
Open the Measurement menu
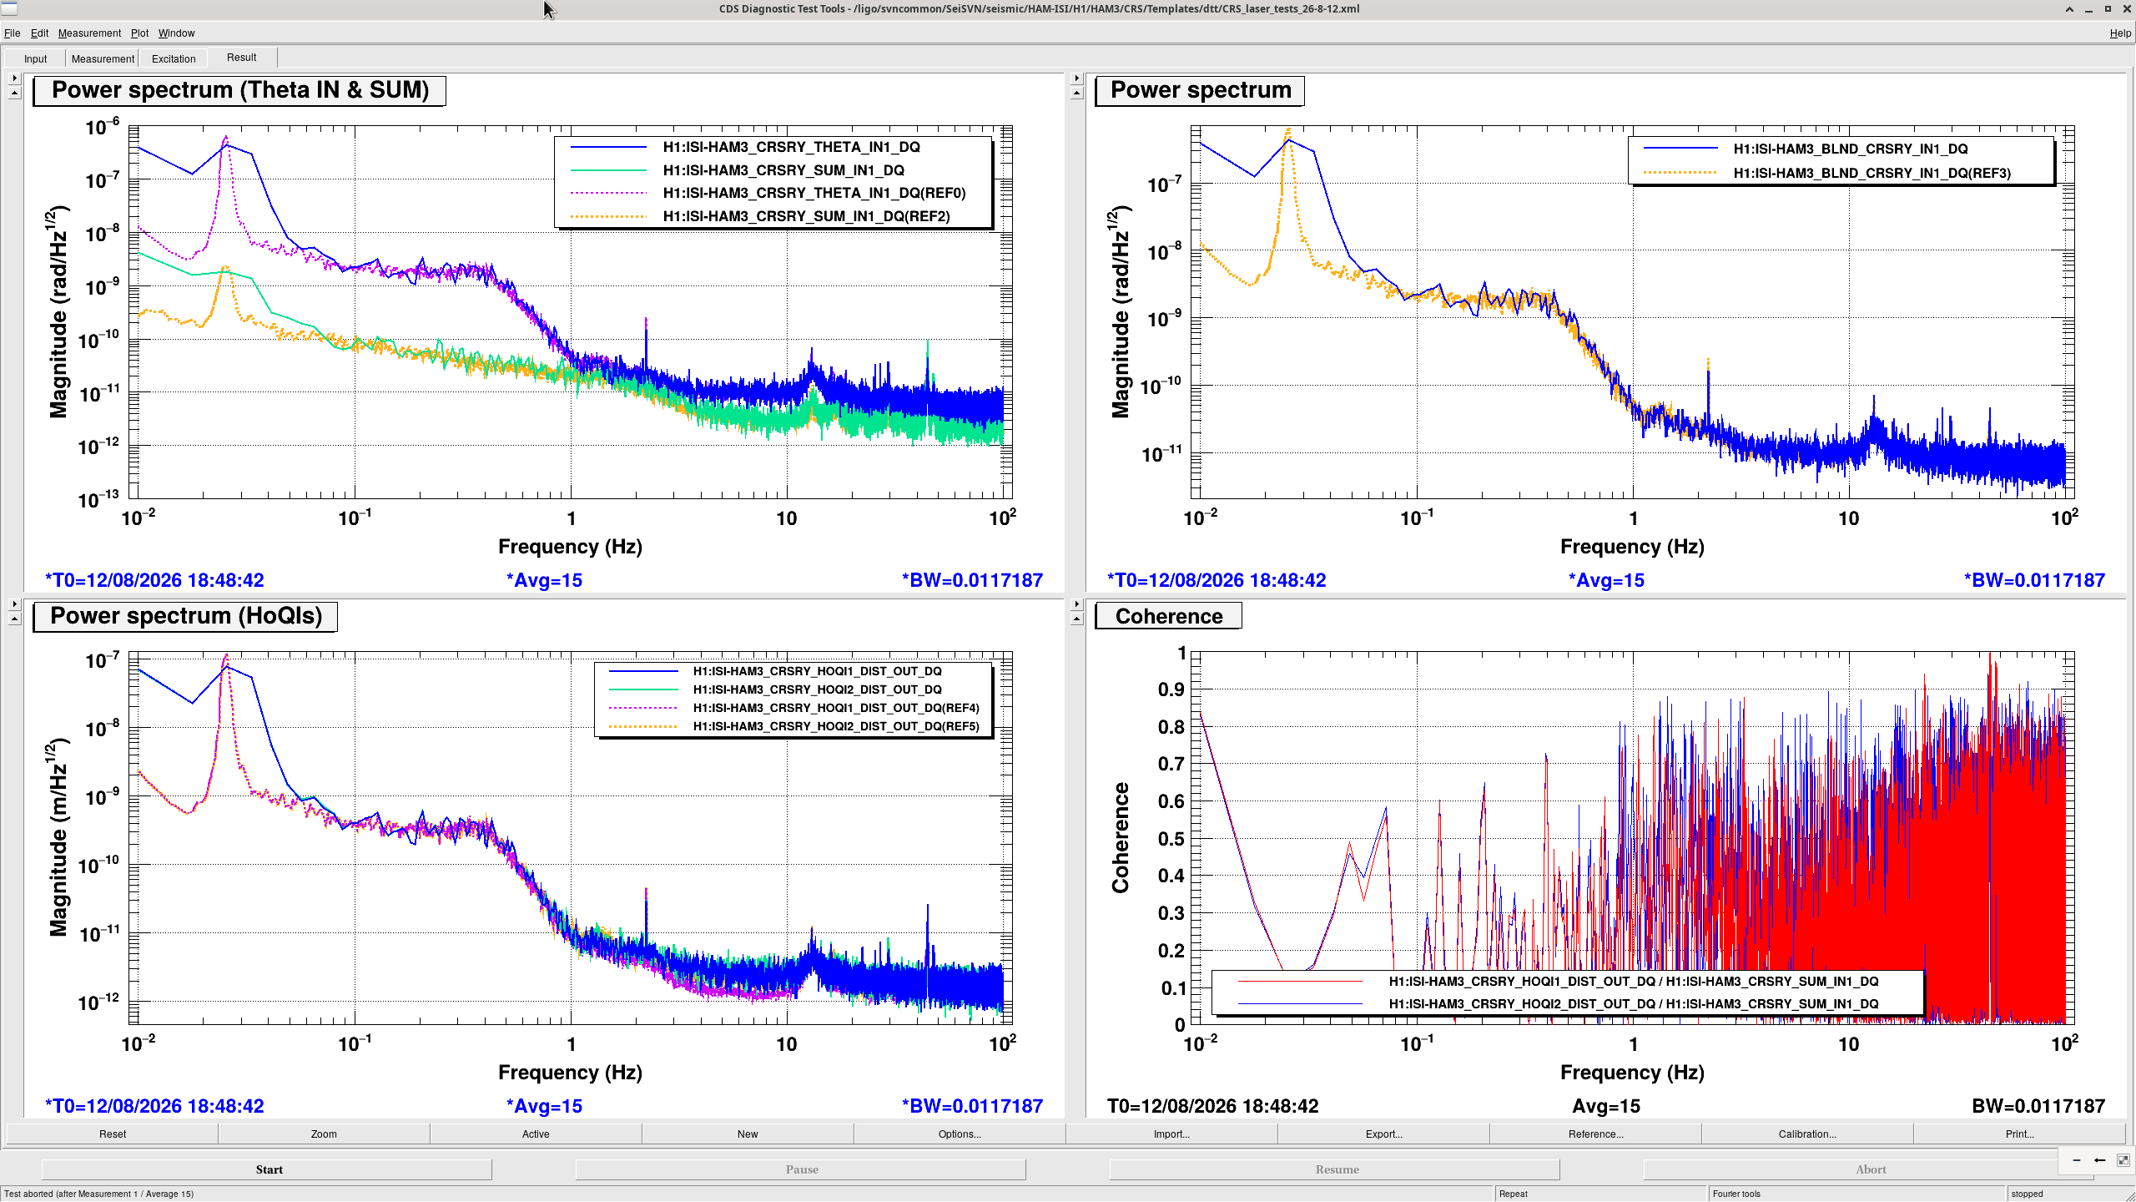pos(89,33)
